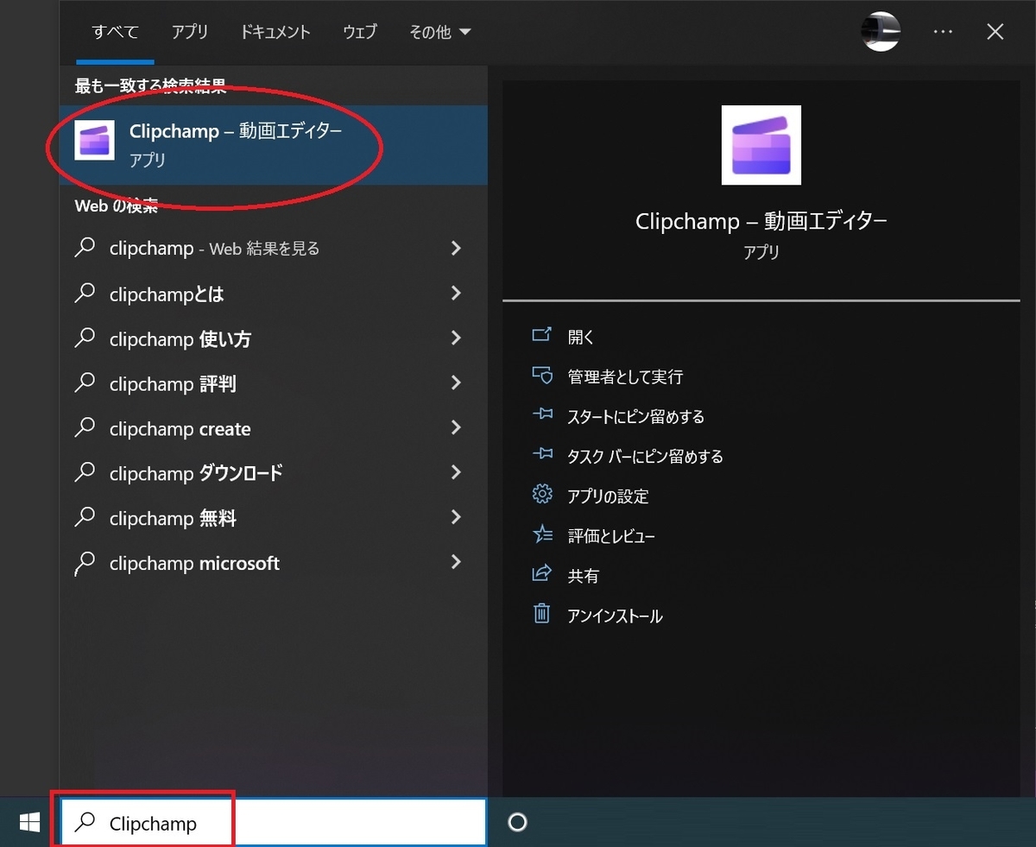
Task: Click the Windows Start button
Action: tap(29, 823)
